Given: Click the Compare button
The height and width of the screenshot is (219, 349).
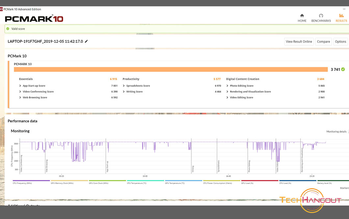Looking at the screenshot, I should tap(323, 42).
